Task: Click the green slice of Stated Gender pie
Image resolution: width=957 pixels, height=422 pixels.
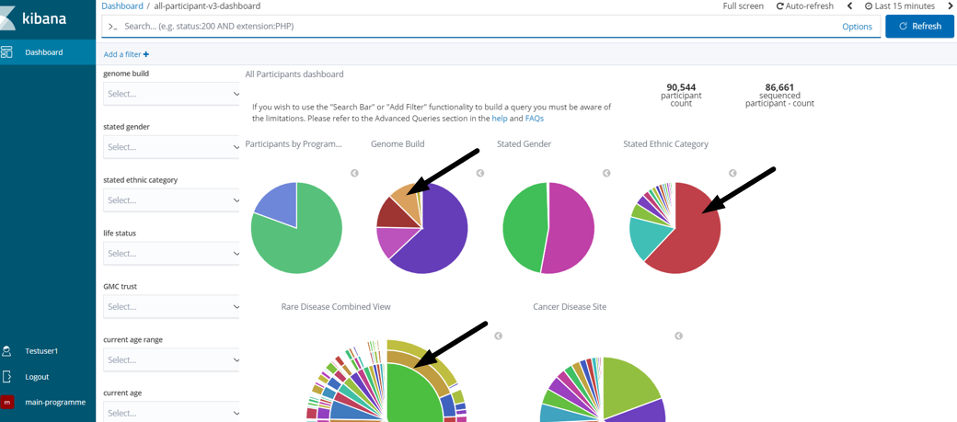Action: click(x=525, y=229)
